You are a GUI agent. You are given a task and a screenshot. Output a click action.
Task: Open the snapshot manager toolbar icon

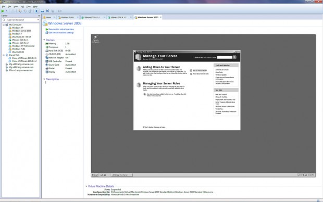pyautogui.click(x=30, y=11)
